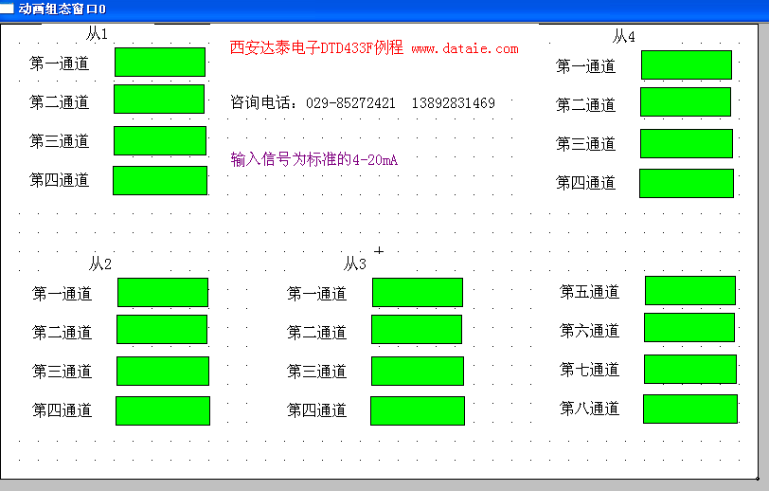The width and height of the screenshot is (769, 491).
Task: Select the 从4 第一通道 green box
Action: 687,65
